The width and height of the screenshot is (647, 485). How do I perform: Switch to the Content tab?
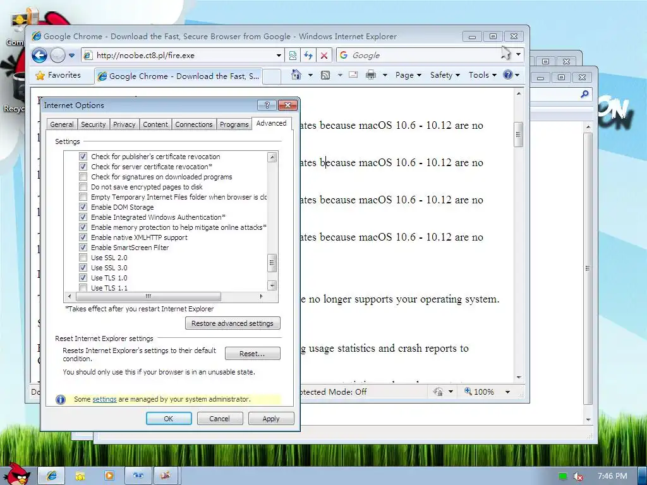tap(155, 124)
